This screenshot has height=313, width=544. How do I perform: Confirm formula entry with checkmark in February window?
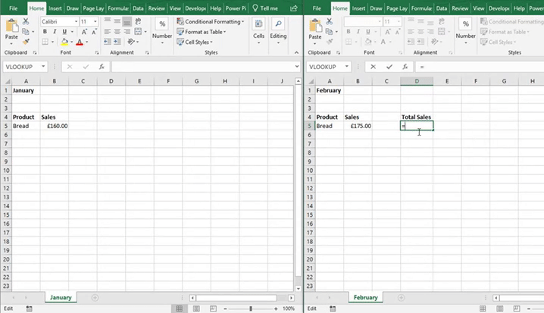click(x=389, y=67)
